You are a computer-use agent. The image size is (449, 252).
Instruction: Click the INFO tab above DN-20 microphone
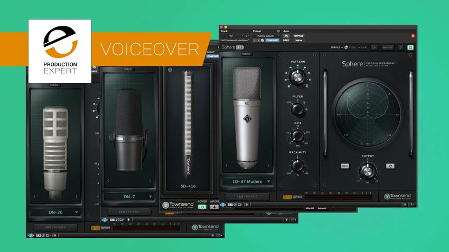(x=55, y=85)
